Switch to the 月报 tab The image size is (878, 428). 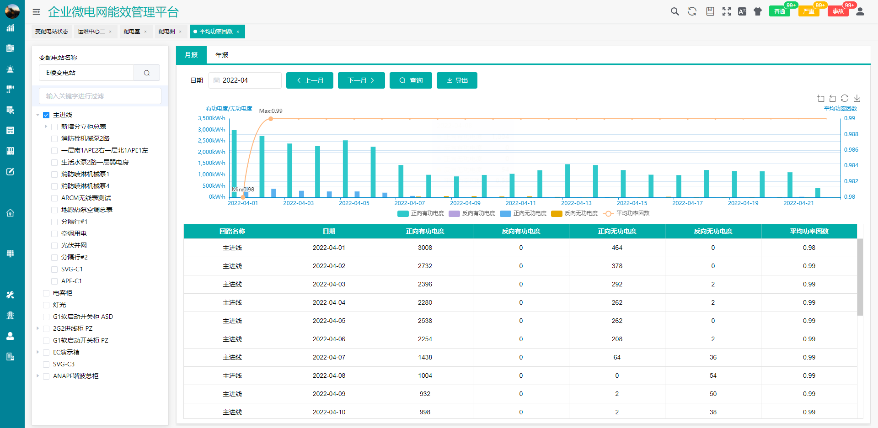[191, 55]
